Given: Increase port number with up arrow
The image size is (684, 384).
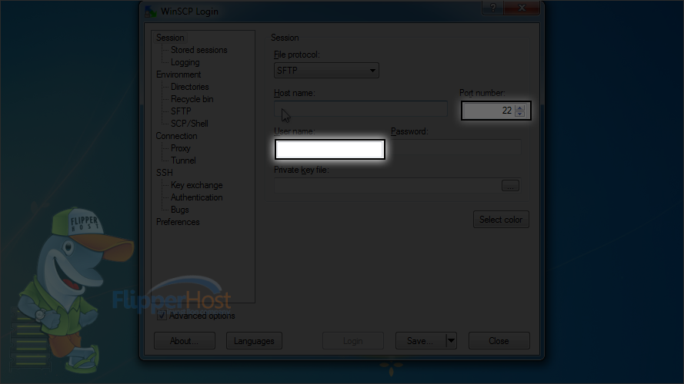Looking at the screenshot, I should [x=519, y=108].
